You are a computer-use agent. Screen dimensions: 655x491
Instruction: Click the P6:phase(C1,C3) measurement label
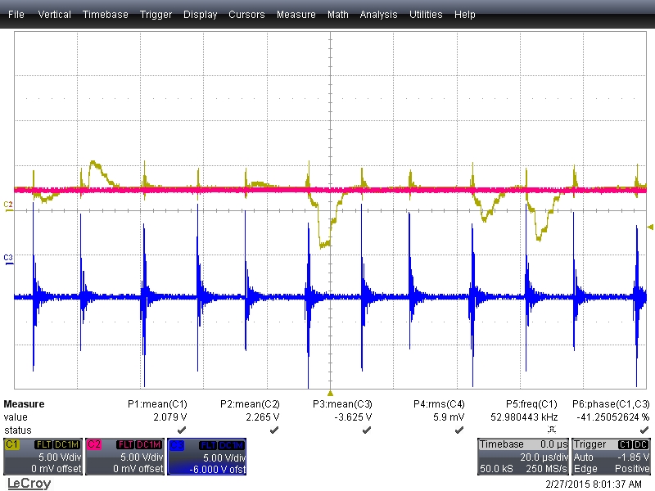pyautogui.click(x=611, y=404)
